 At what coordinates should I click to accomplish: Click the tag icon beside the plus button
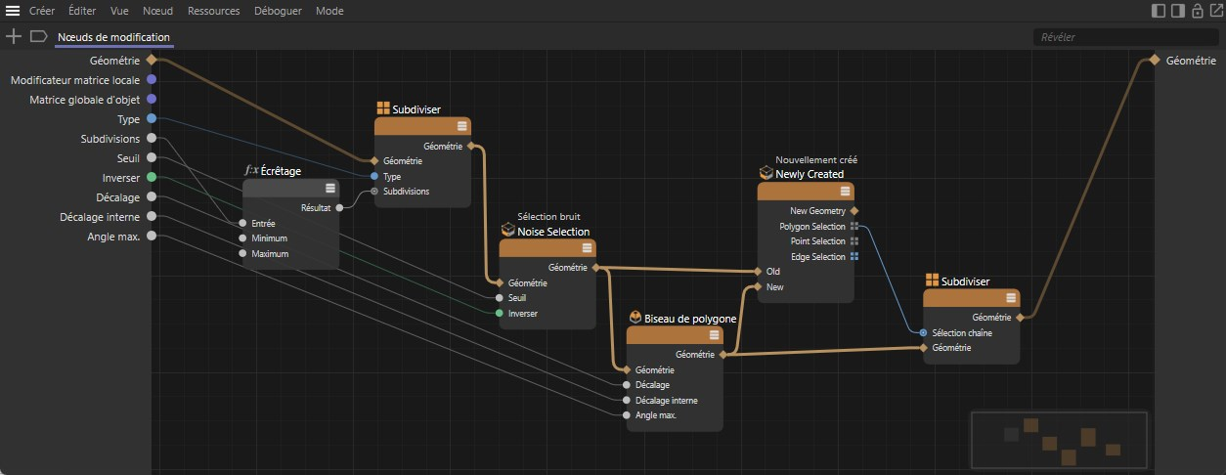point(38,36)
